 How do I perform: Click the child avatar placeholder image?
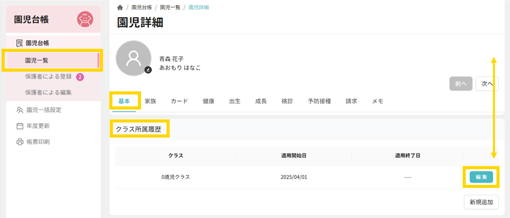(133, 57)
